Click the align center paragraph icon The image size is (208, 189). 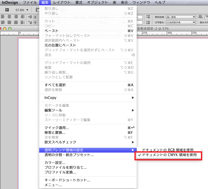(x=9, y=17)
